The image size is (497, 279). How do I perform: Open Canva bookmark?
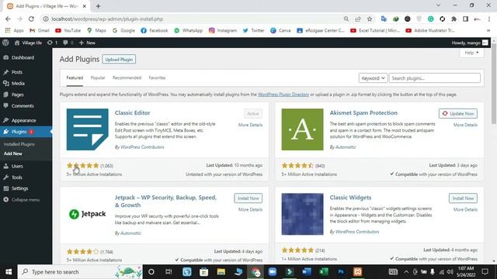[280, 31]
